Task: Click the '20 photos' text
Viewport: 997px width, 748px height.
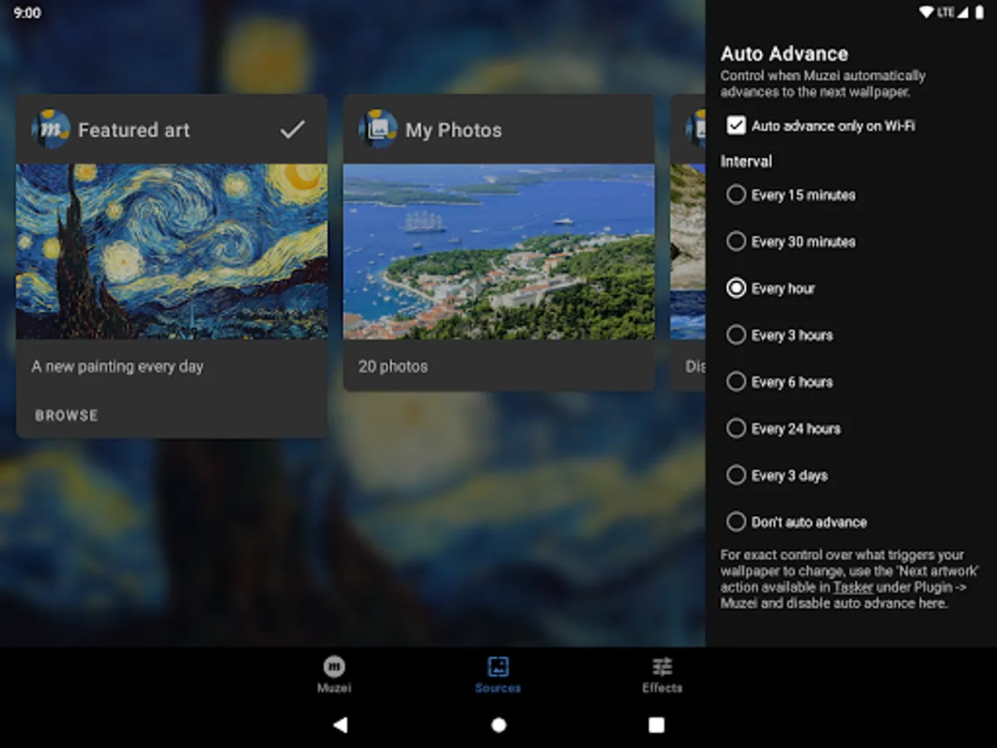Action: pos(393,366)
